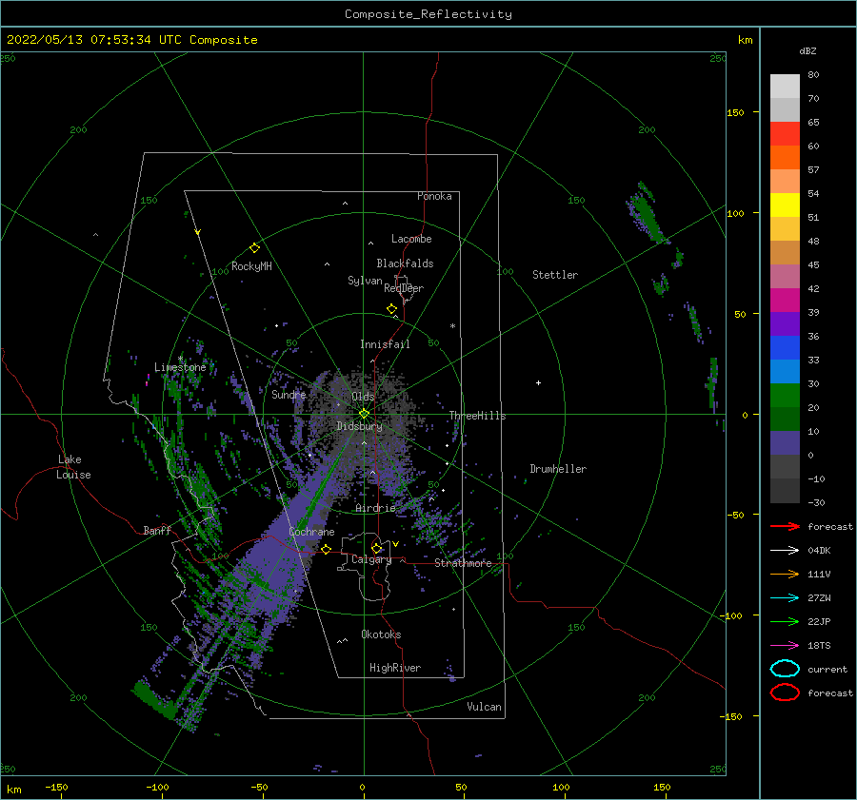Viewport: 857px width, 800px height.
Task: Click the RockyMH label
Action: point(251,266)
